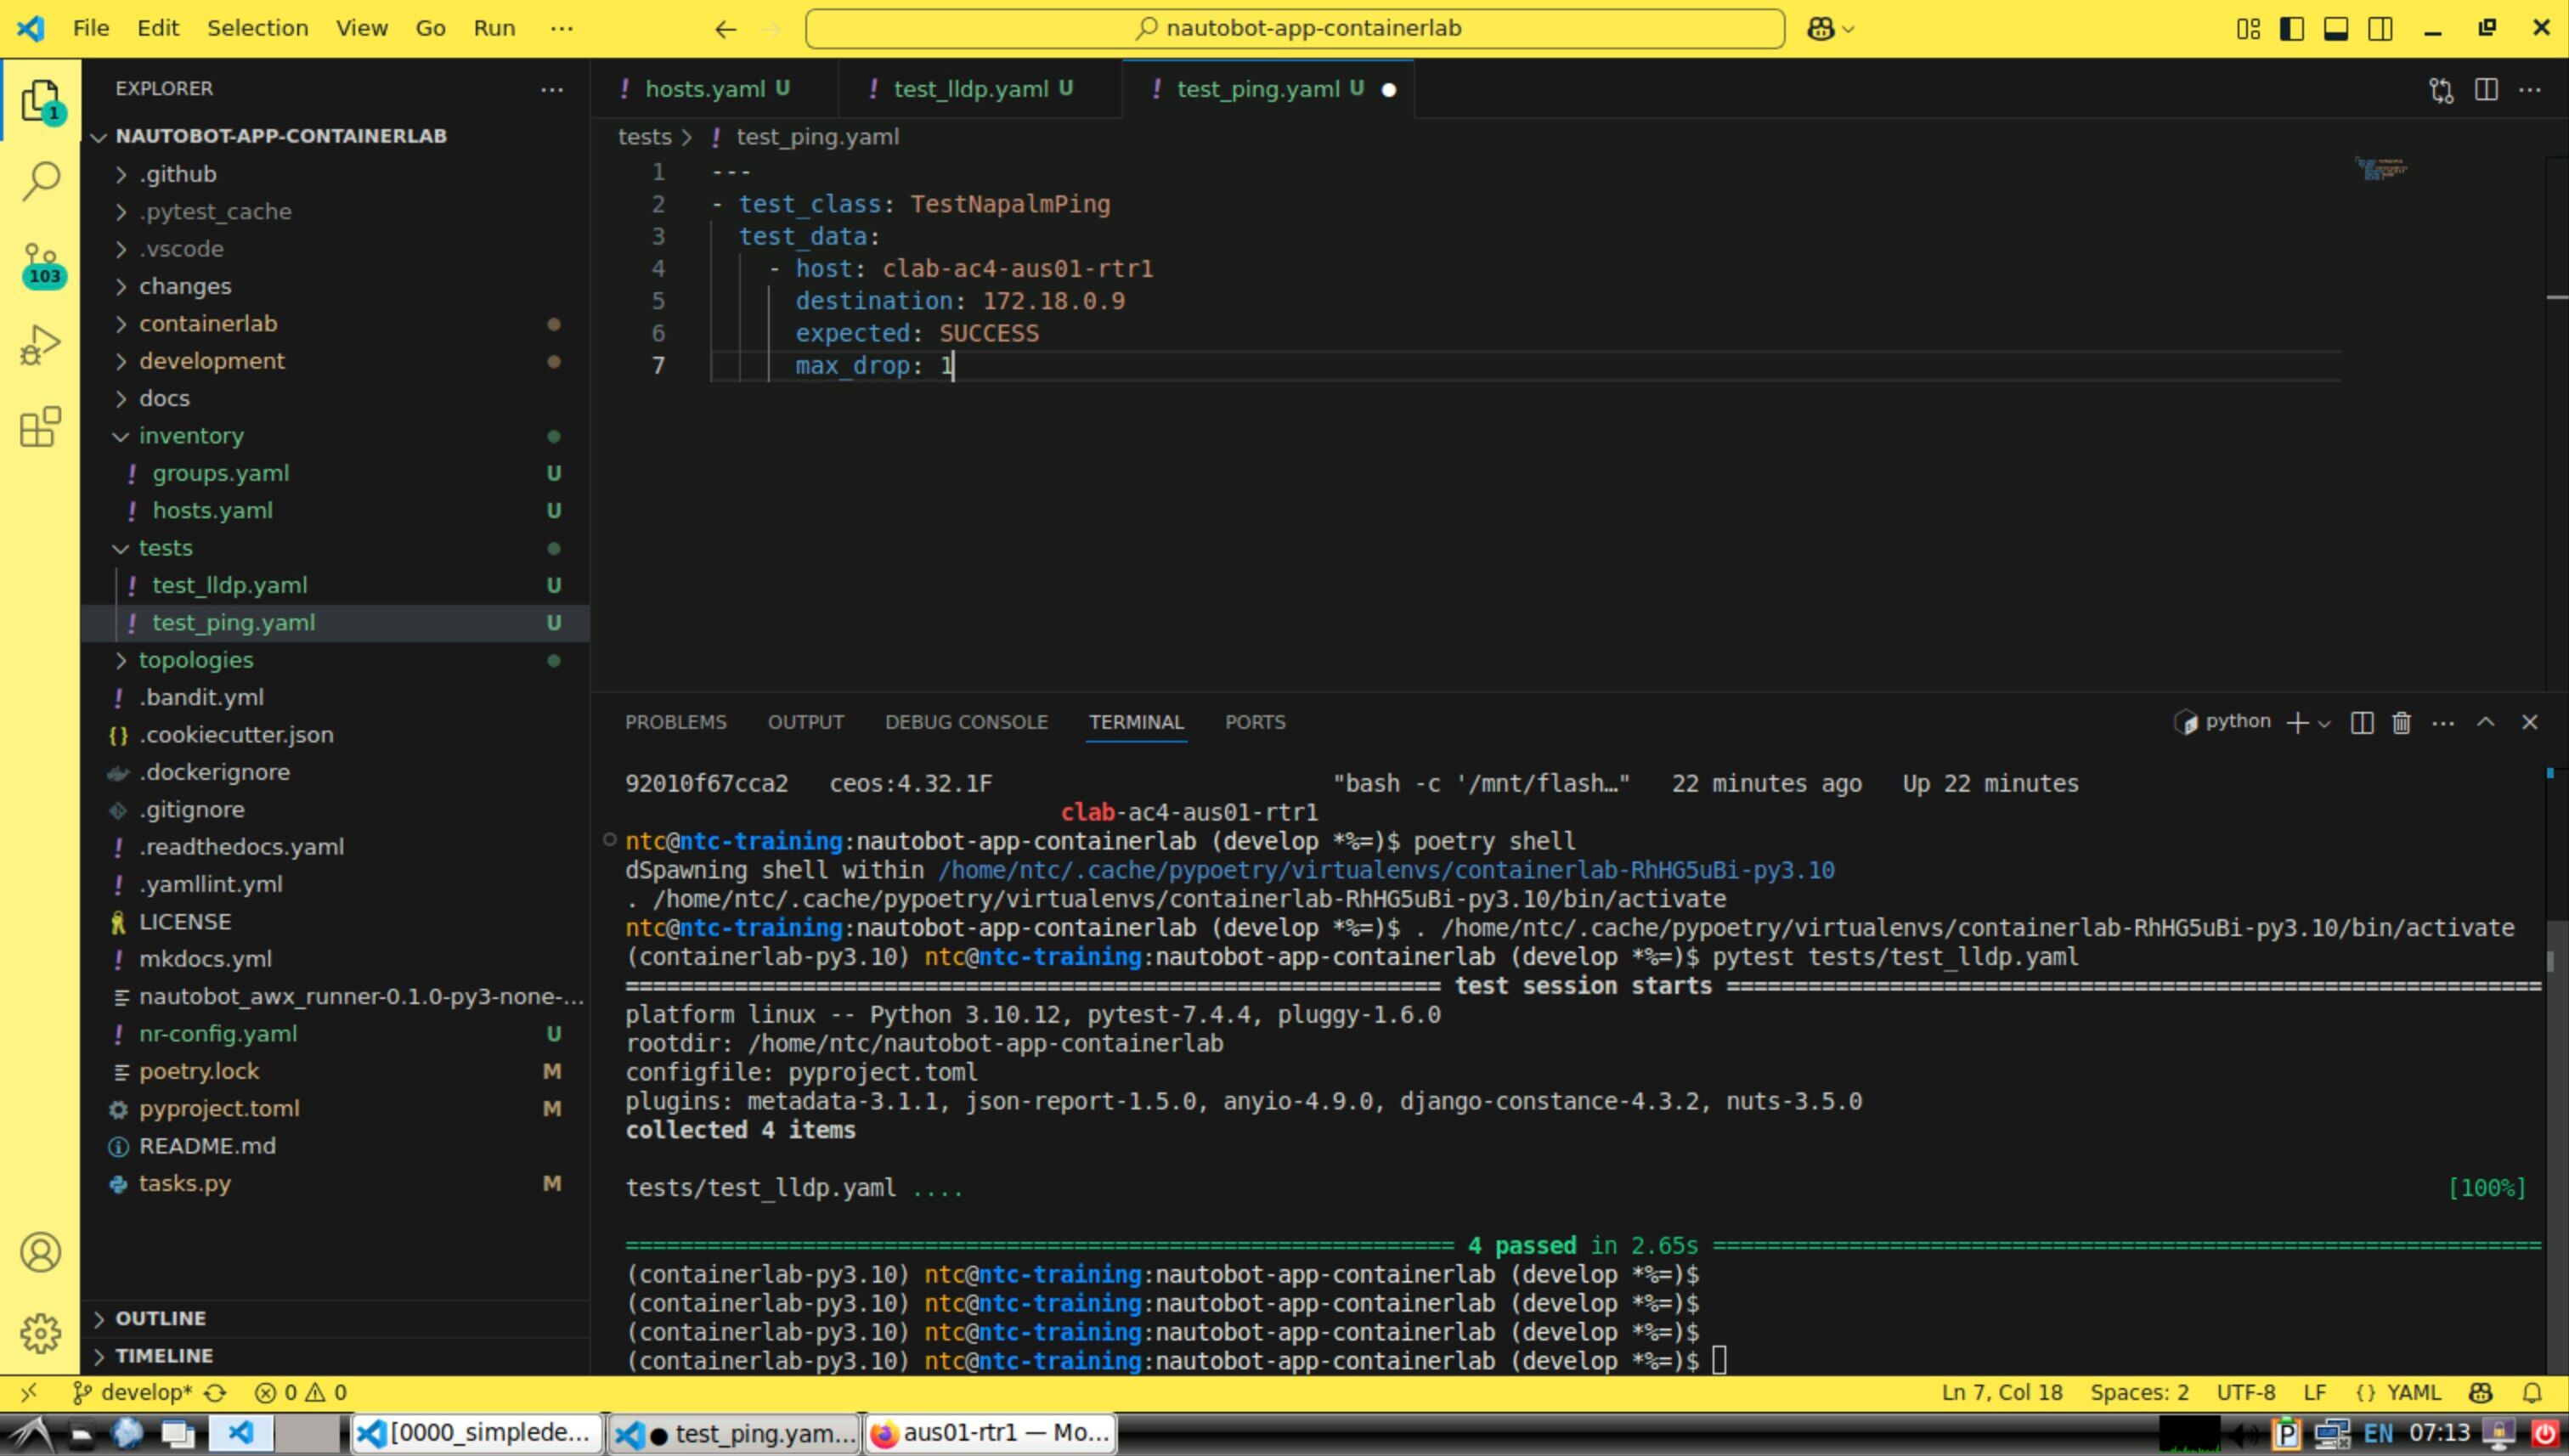This screenshot has width=2569, height=1456.
Task: Toggle the bottom panel layout button
Action: click(x=2336, y=28)
